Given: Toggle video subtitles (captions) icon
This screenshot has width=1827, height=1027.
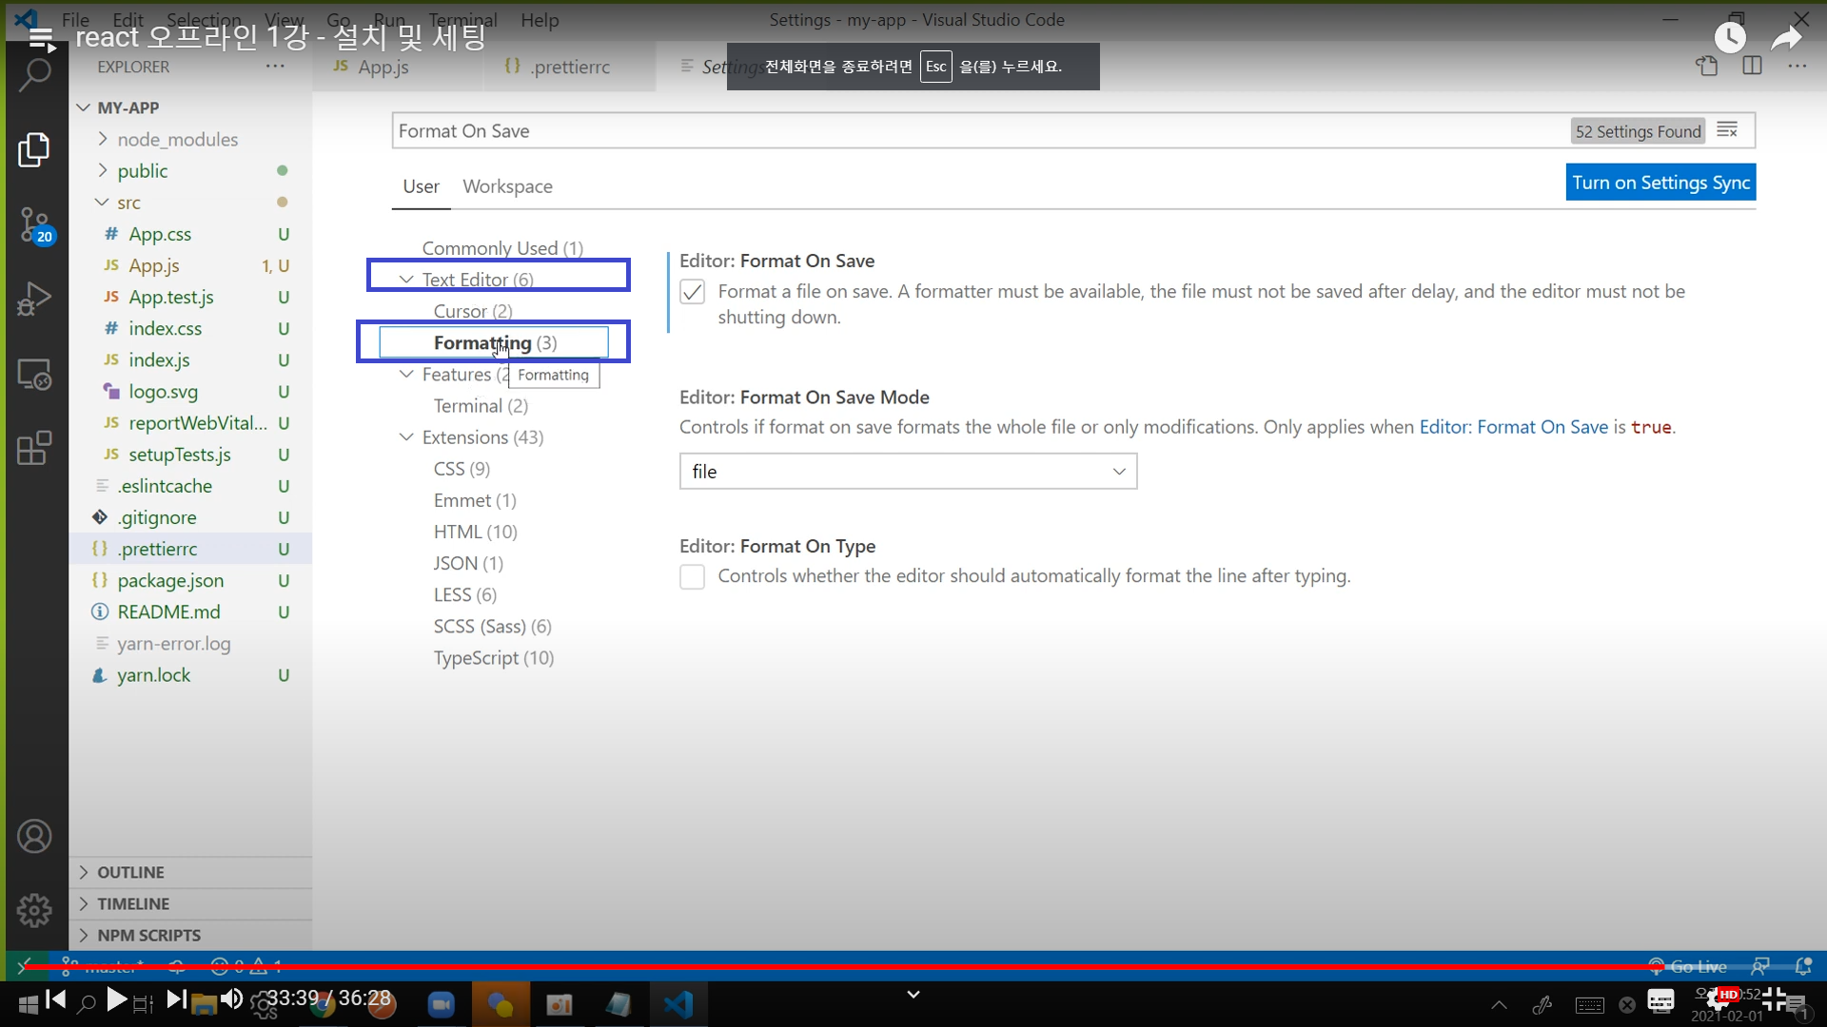Looking at the screenshot, I should coord(1660,1000).
